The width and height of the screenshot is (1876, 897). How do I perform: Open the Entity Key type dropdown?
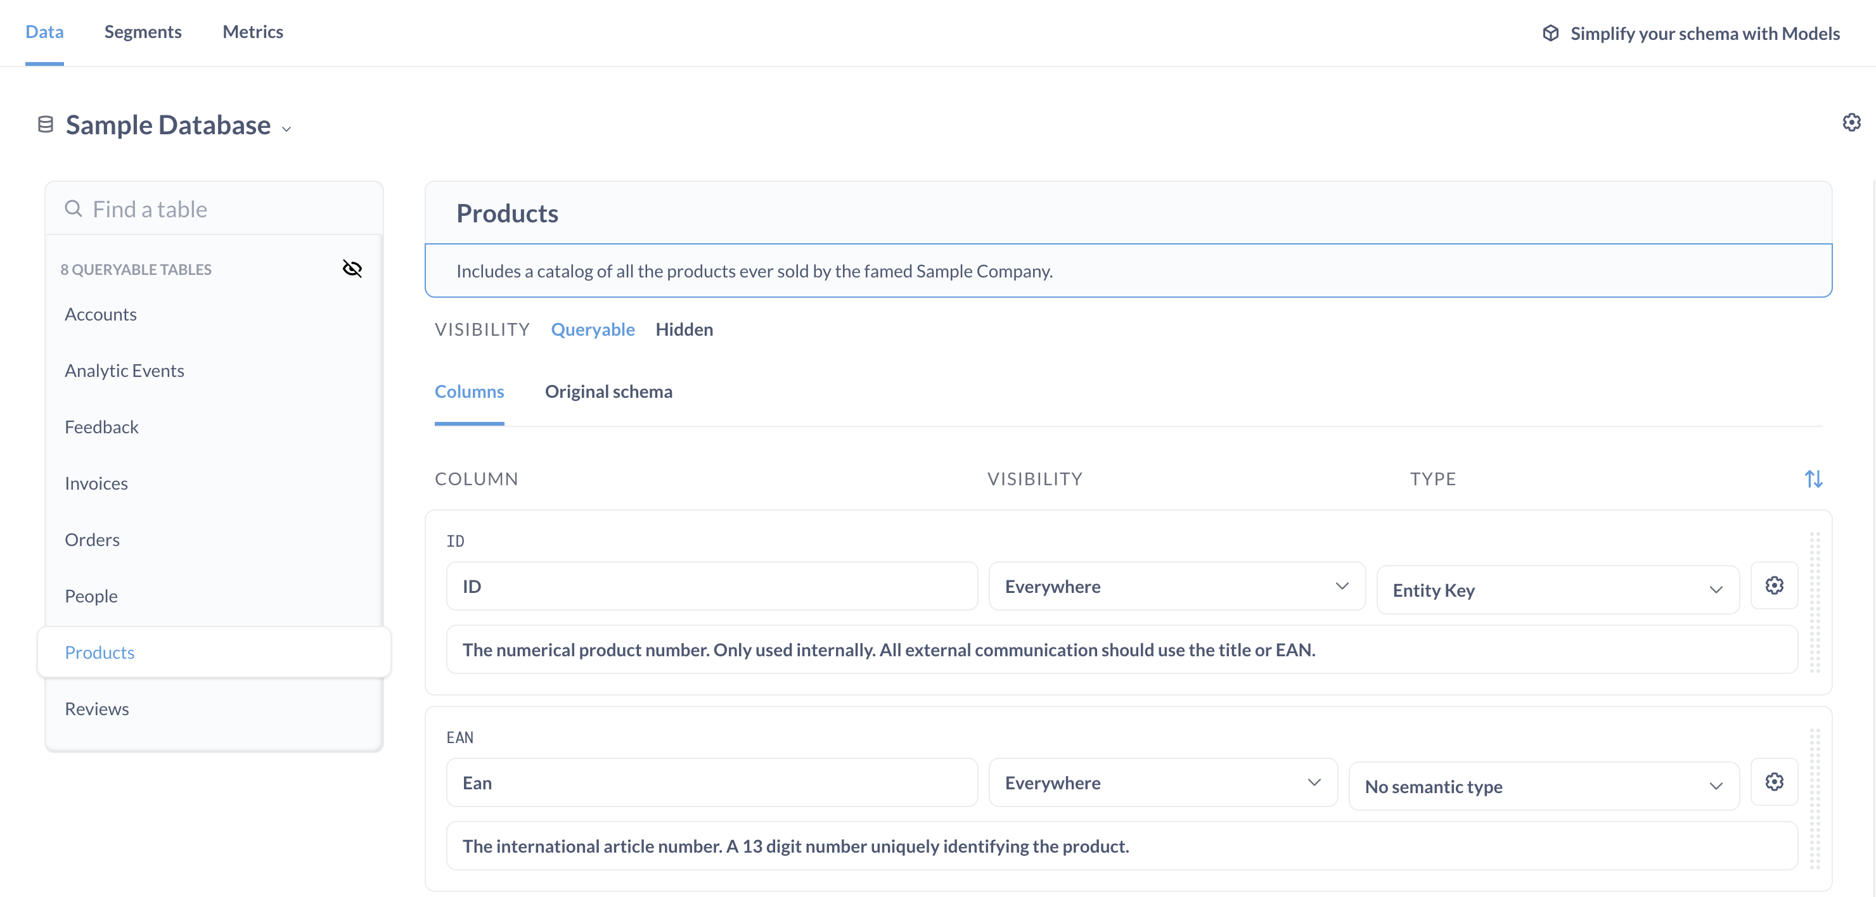pyautogui.click(x=1557, y=590)
